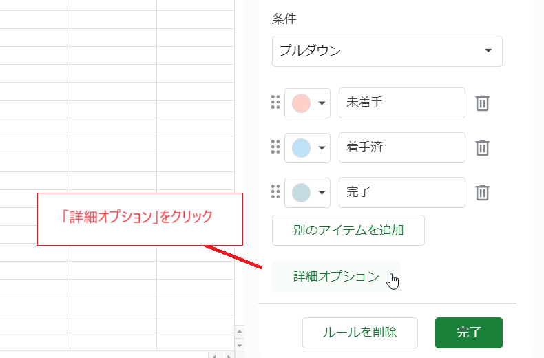Click the vertical scrollbar up arrow

[x=240, y=332]
